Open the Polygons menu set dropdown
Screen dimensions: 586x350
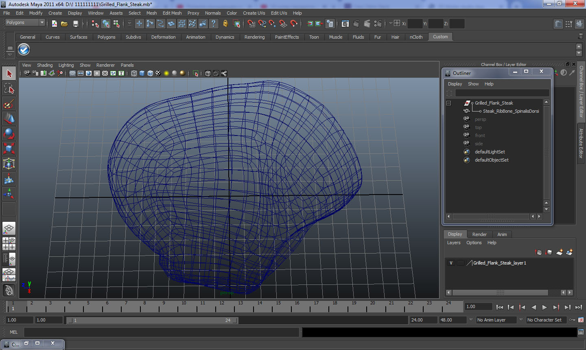tap(24, 23)
